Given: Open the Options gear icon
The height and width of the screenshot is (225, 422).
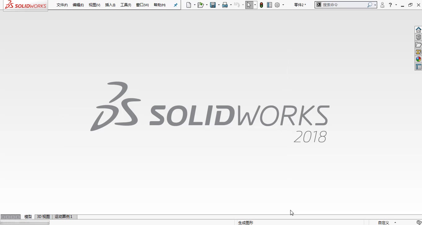Looking at the screenshot, I should 277,5.
